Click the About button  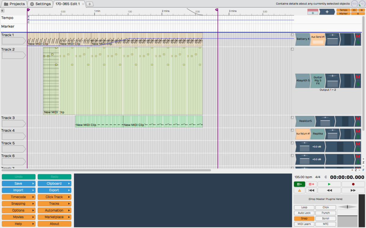(x=54, y=224)
